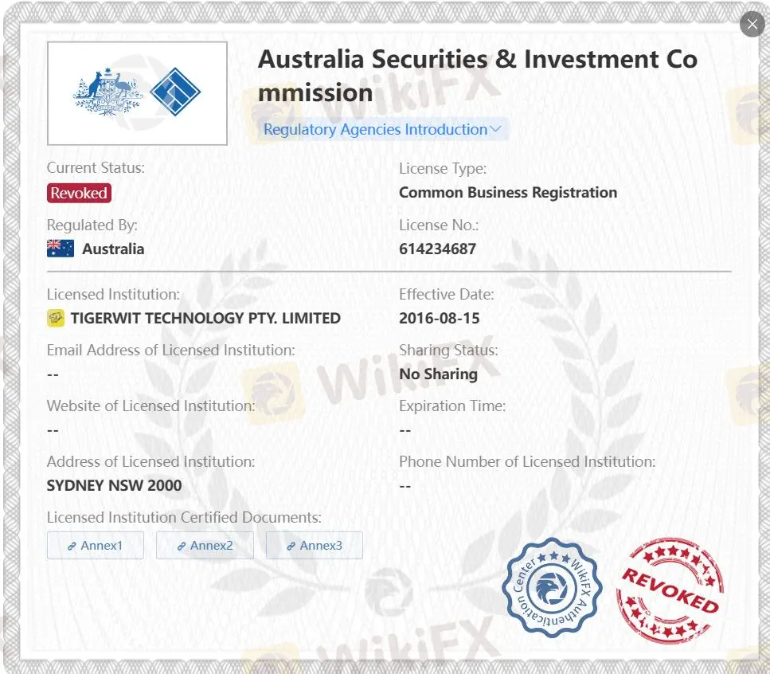Click the Expiration Time label
Viewport: 770px width, 674px height.
(451, 406)
